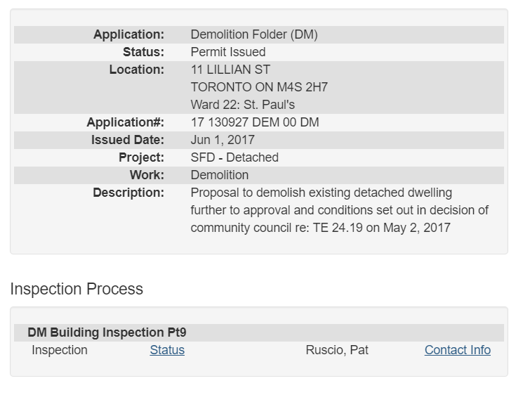516x395 pixels.
Task: Click the 11 LILLIAN ST address line
Action: click(x=230, y=70)
